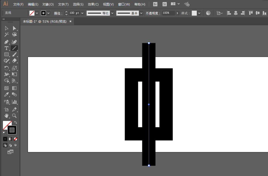Switch to Draw Behind mode

[x=10, y=145]
